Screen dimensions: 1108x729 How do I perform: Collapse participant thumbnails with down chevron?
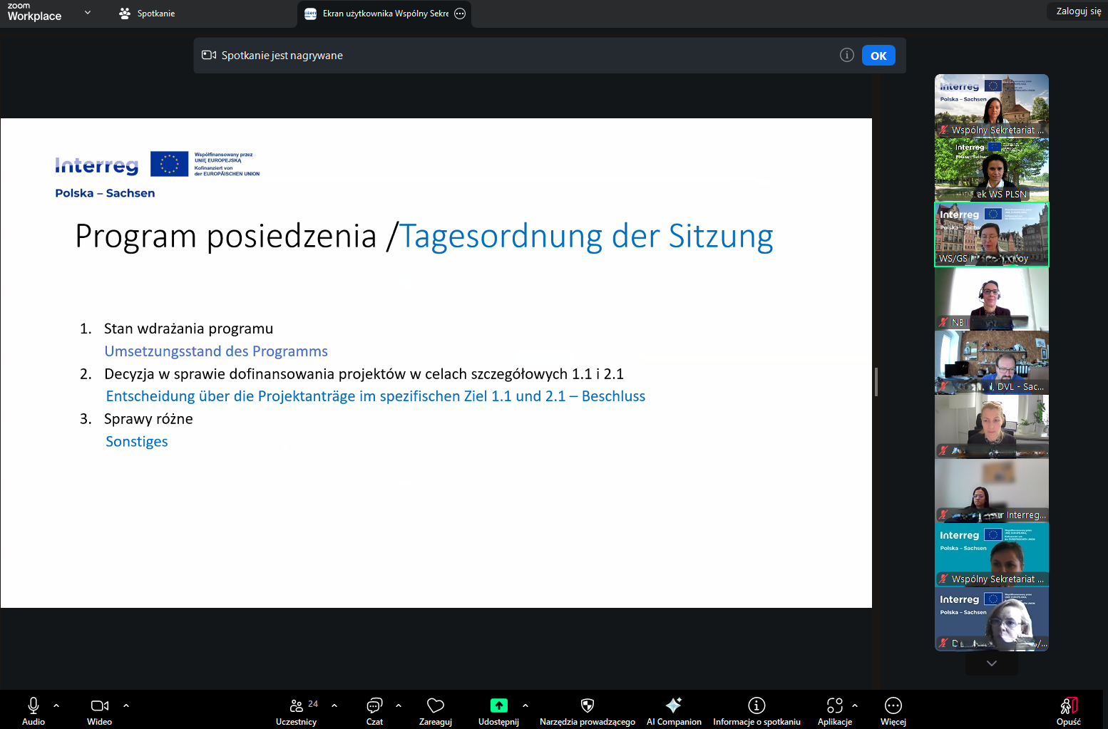click(991, 663)
